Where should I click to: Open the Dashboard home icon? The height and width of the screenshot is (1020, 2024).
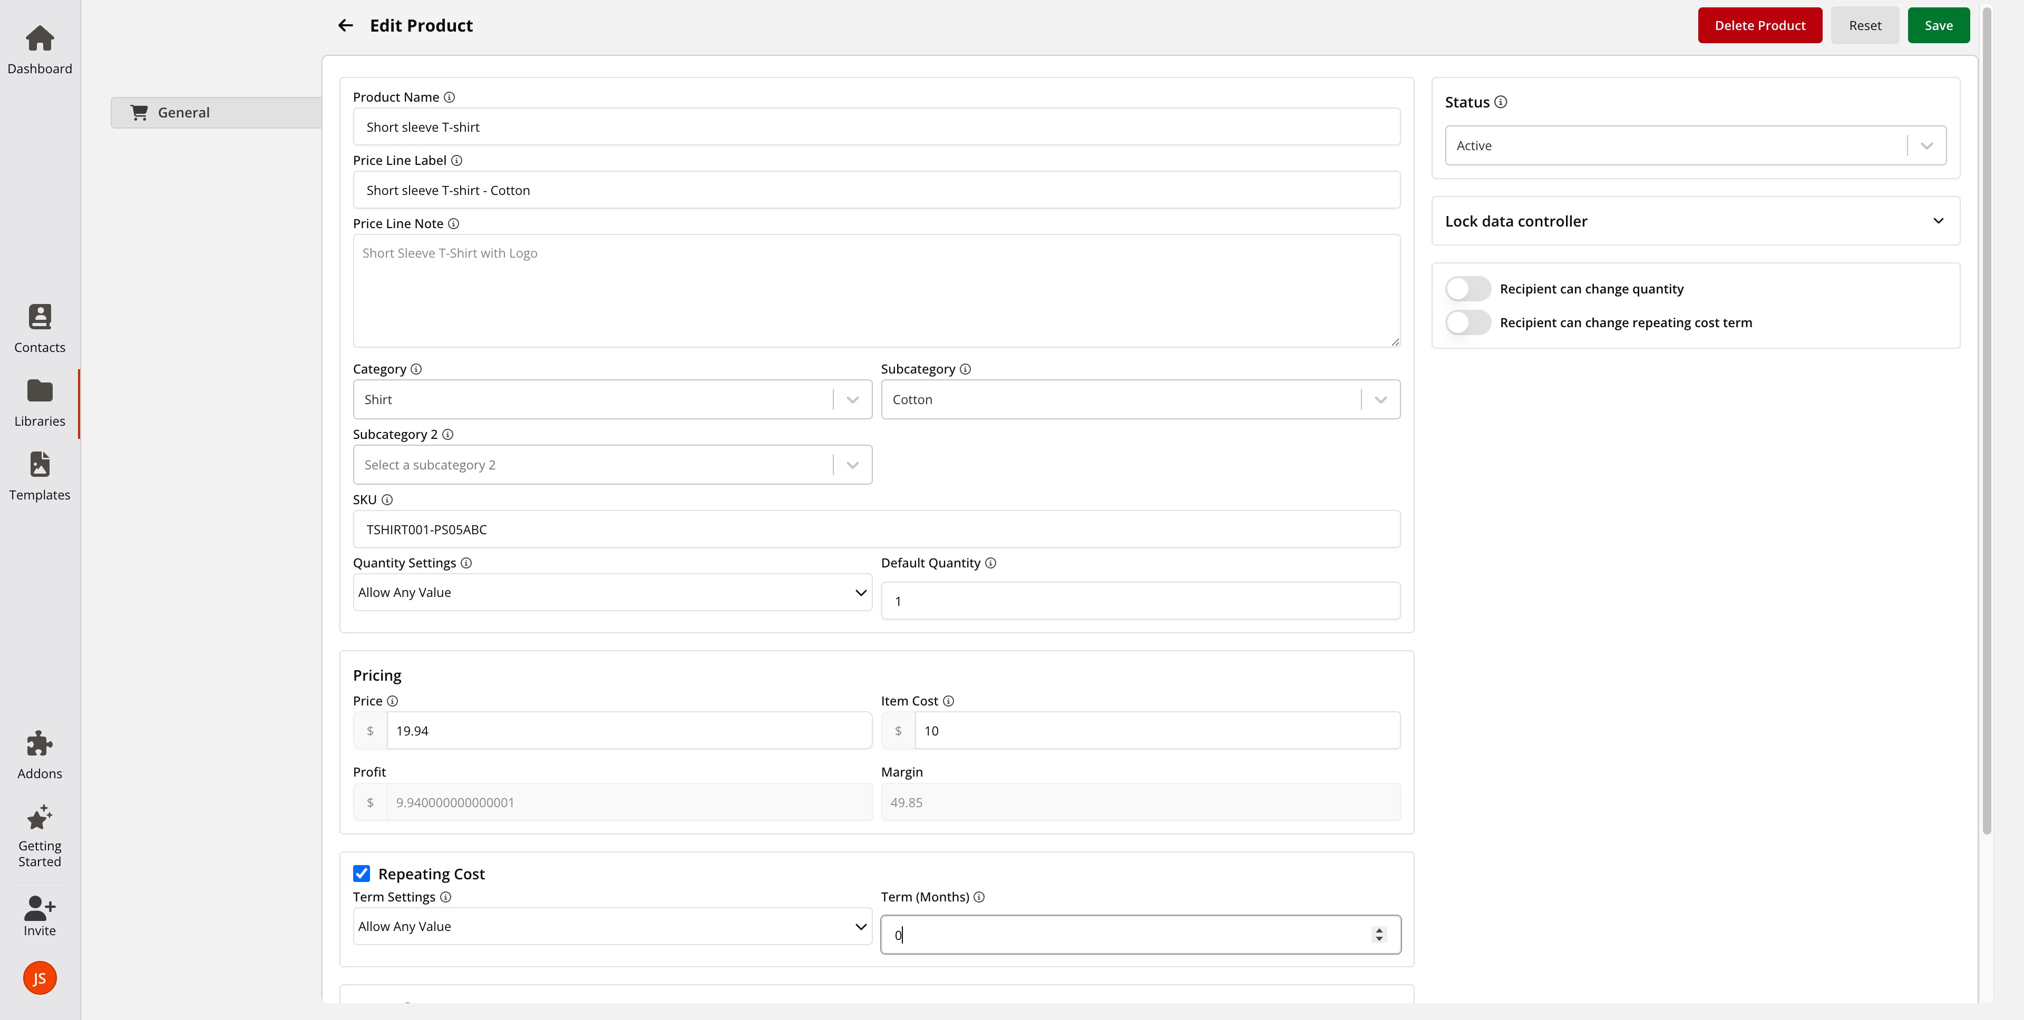[40, 38]
